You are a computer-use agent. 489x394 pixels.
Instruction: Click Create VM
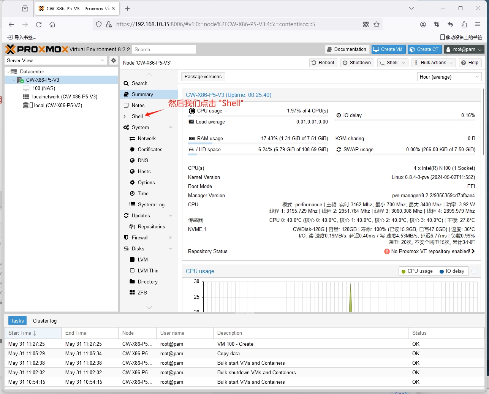point(388,49)
